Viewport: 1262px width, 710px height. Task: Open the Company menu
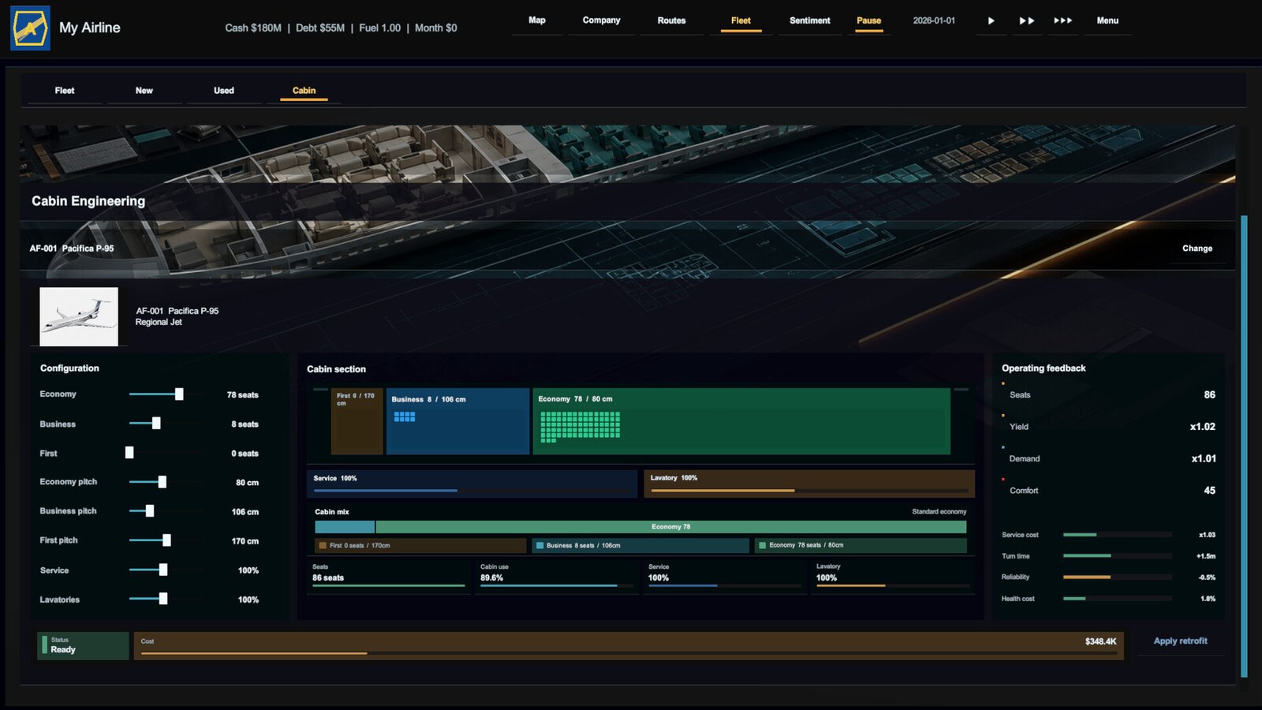(x=601, y=21)
